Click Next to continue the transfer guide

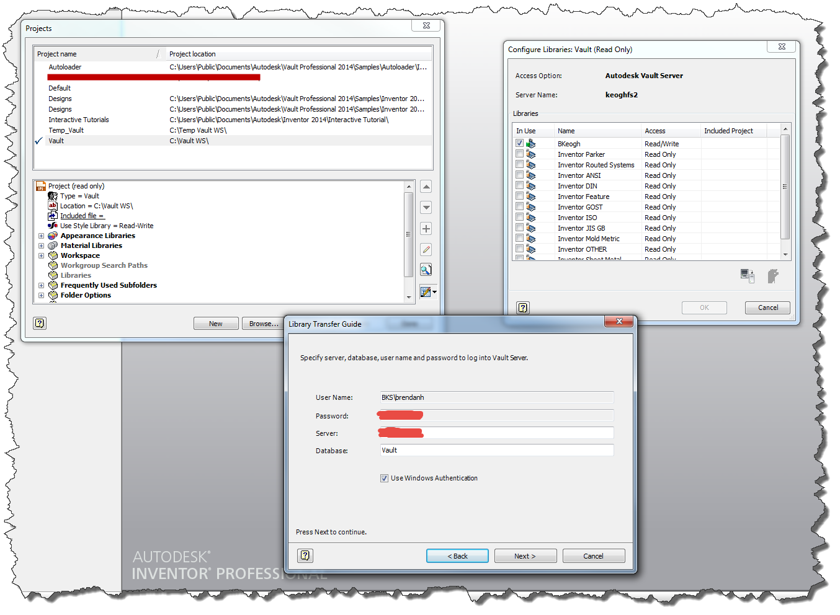[525, 556]
